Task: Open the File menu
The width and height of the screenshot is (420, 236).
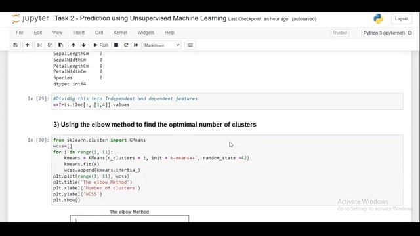Action: (20, 33)
